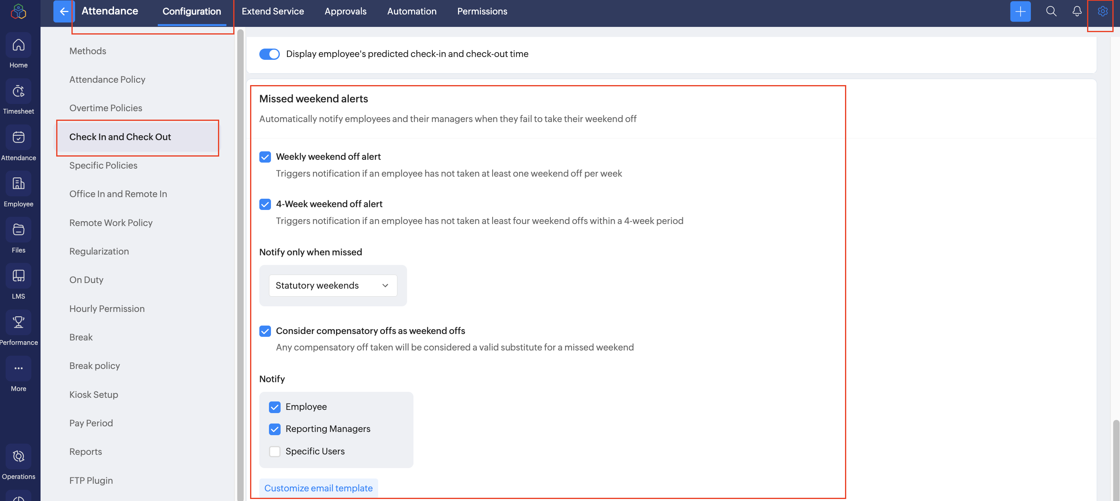The image size is (1120, 501).
Task: Select Regularization in the settings list
Action: coord(99,251)
